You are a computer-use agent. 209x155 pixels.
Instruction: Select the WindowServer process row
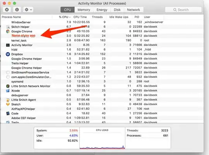[102, 22]
